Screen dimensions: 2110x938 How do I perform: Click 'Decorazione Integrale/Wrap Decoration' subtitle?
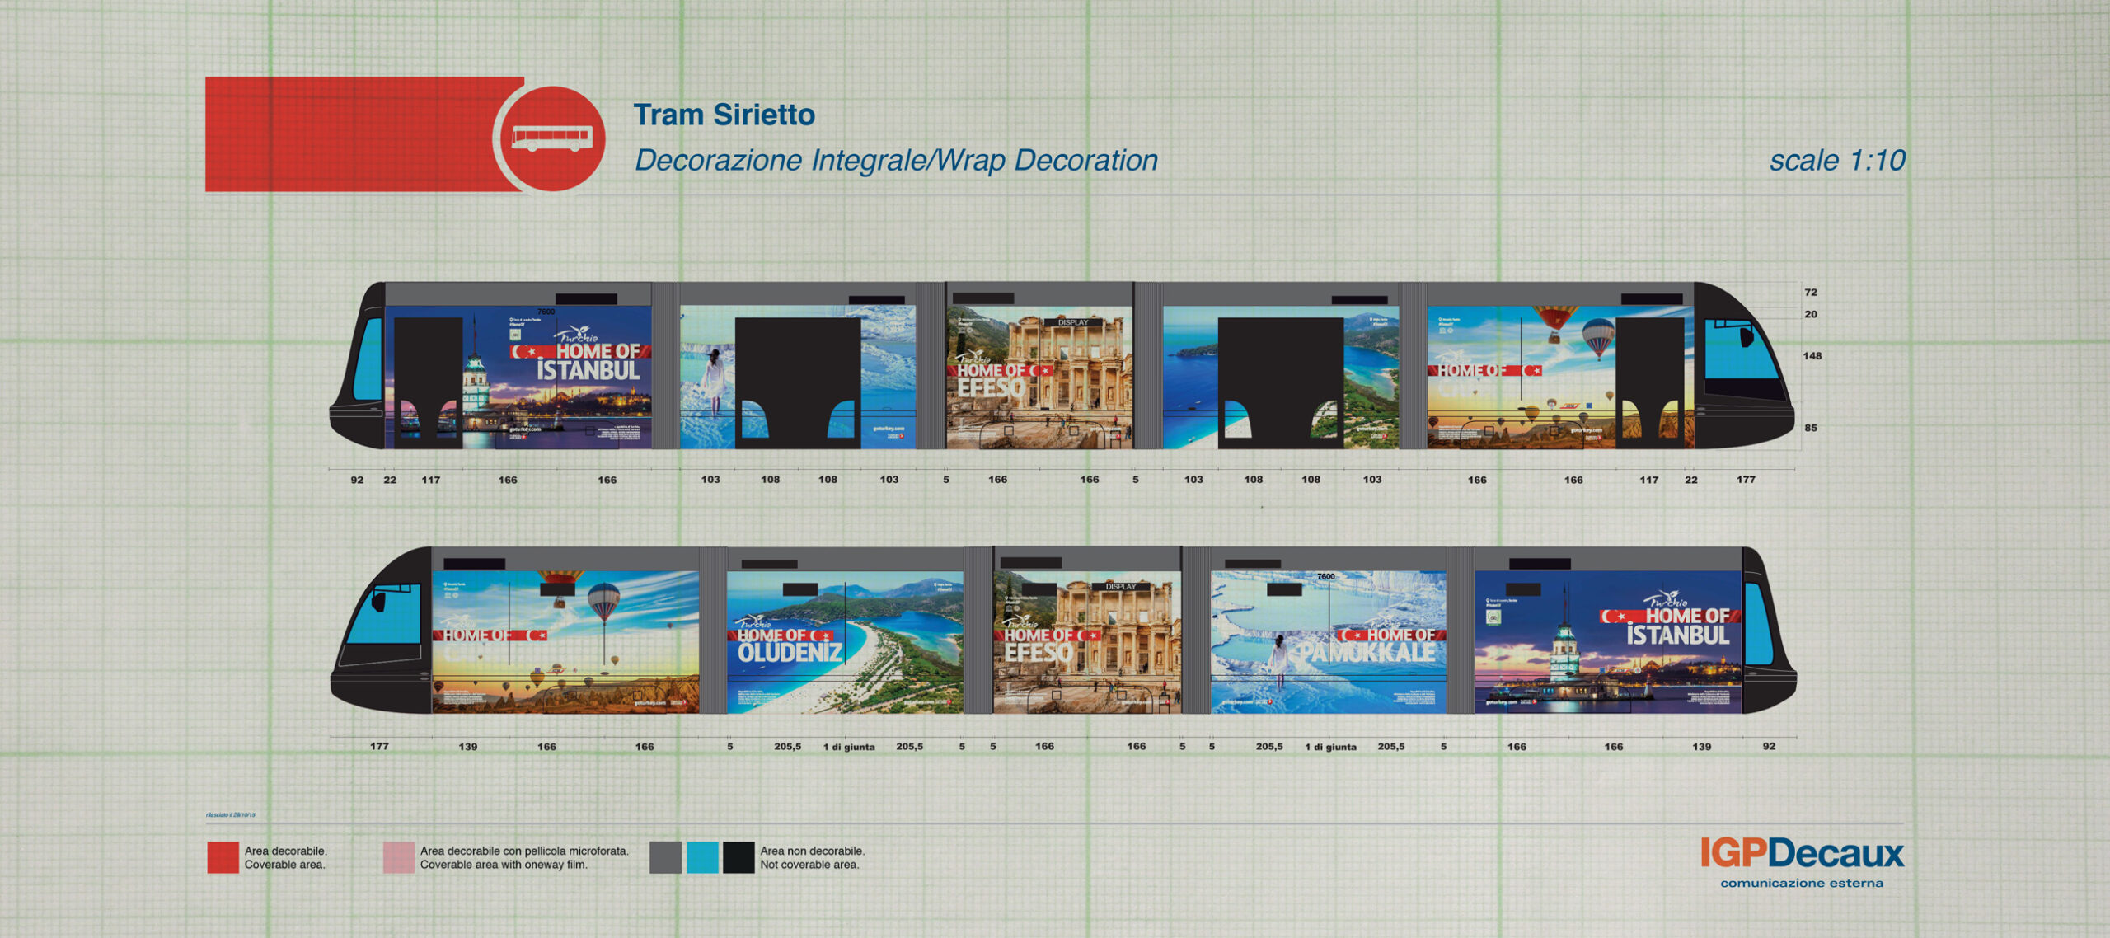896,160
